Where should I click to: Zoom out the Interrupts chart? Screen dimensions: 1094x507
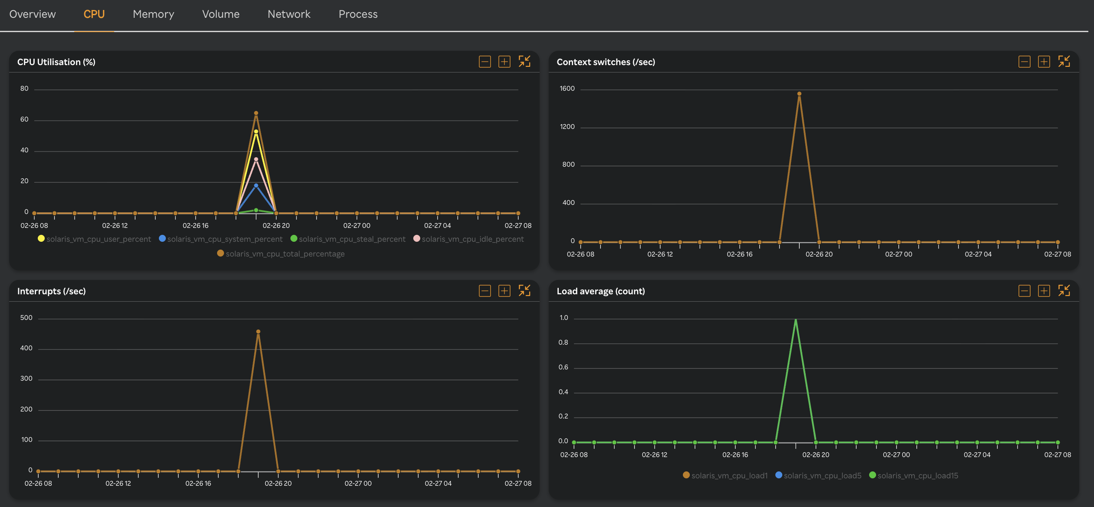point(485,291)
